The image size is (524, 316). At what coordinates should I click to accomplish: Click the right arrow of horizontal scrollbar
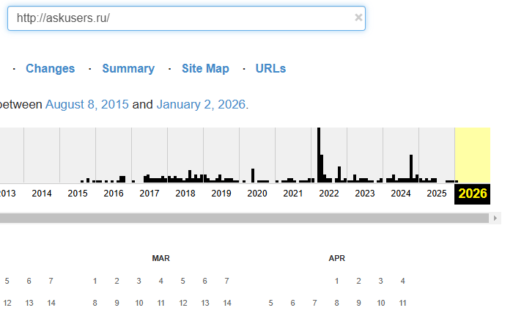point(496,218)
